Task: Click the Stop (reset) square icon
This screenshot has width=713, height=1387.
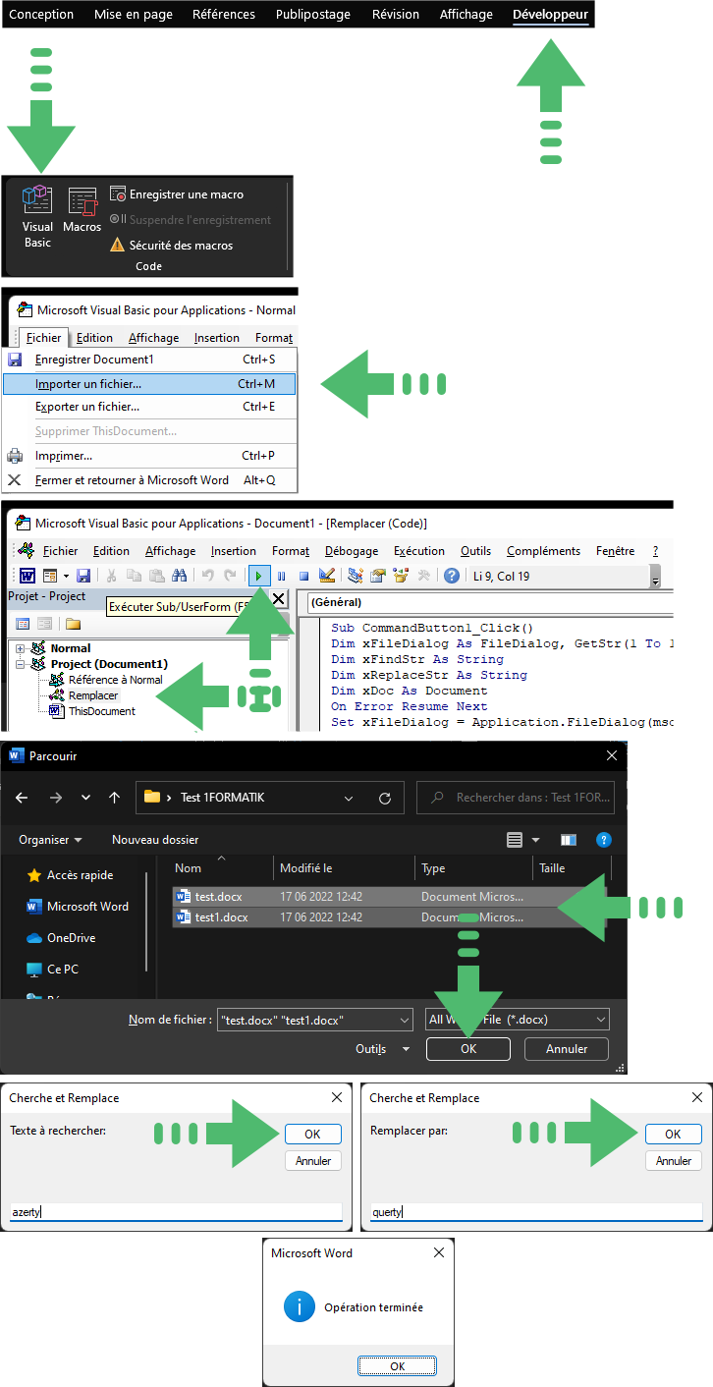Action: tap(303, 576)
